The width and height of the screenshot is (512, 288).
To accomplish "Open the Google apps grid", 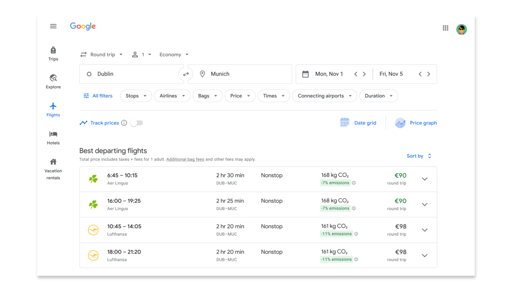I will [x=445, y=28].
